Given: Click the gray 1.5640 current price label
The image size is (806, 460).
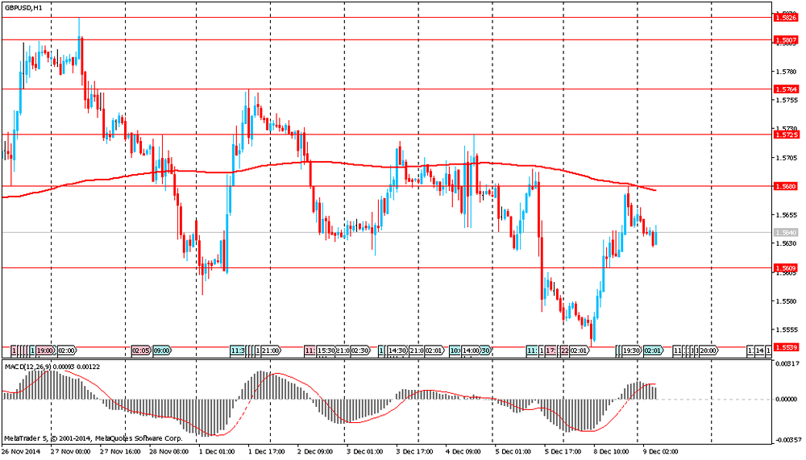Looking at the screenshot, I should point(785,232).
